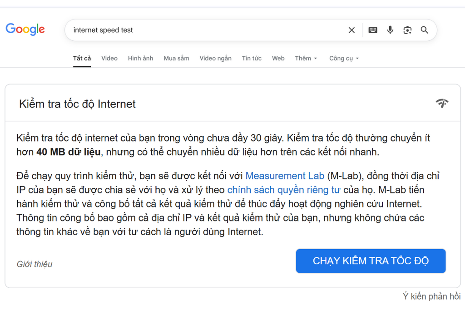
Task: Select the Video ngắn tab
Action: click(216, 58)
